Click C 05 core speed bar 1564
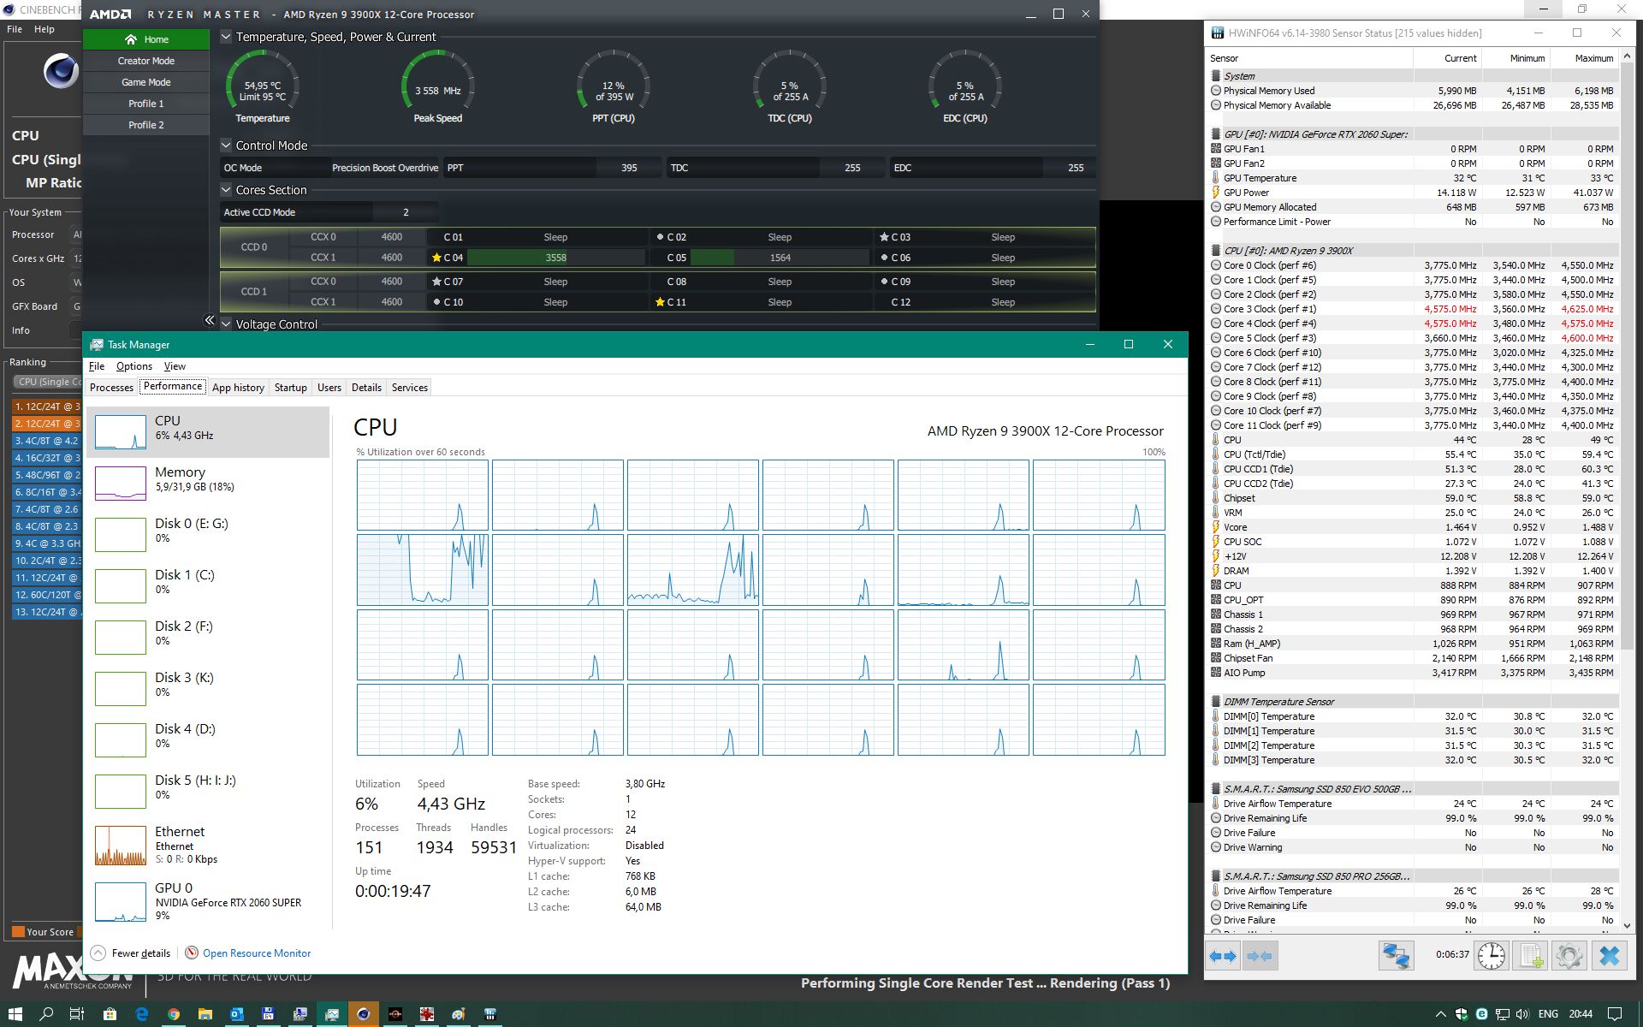The width and height of the screenshot is (1643, 1027). (x=780, y=258)
